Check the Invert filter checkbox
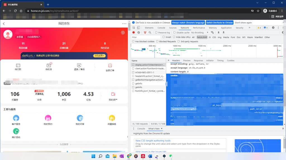This screenshot has width=286, height=160. click(x=164, y=37)
